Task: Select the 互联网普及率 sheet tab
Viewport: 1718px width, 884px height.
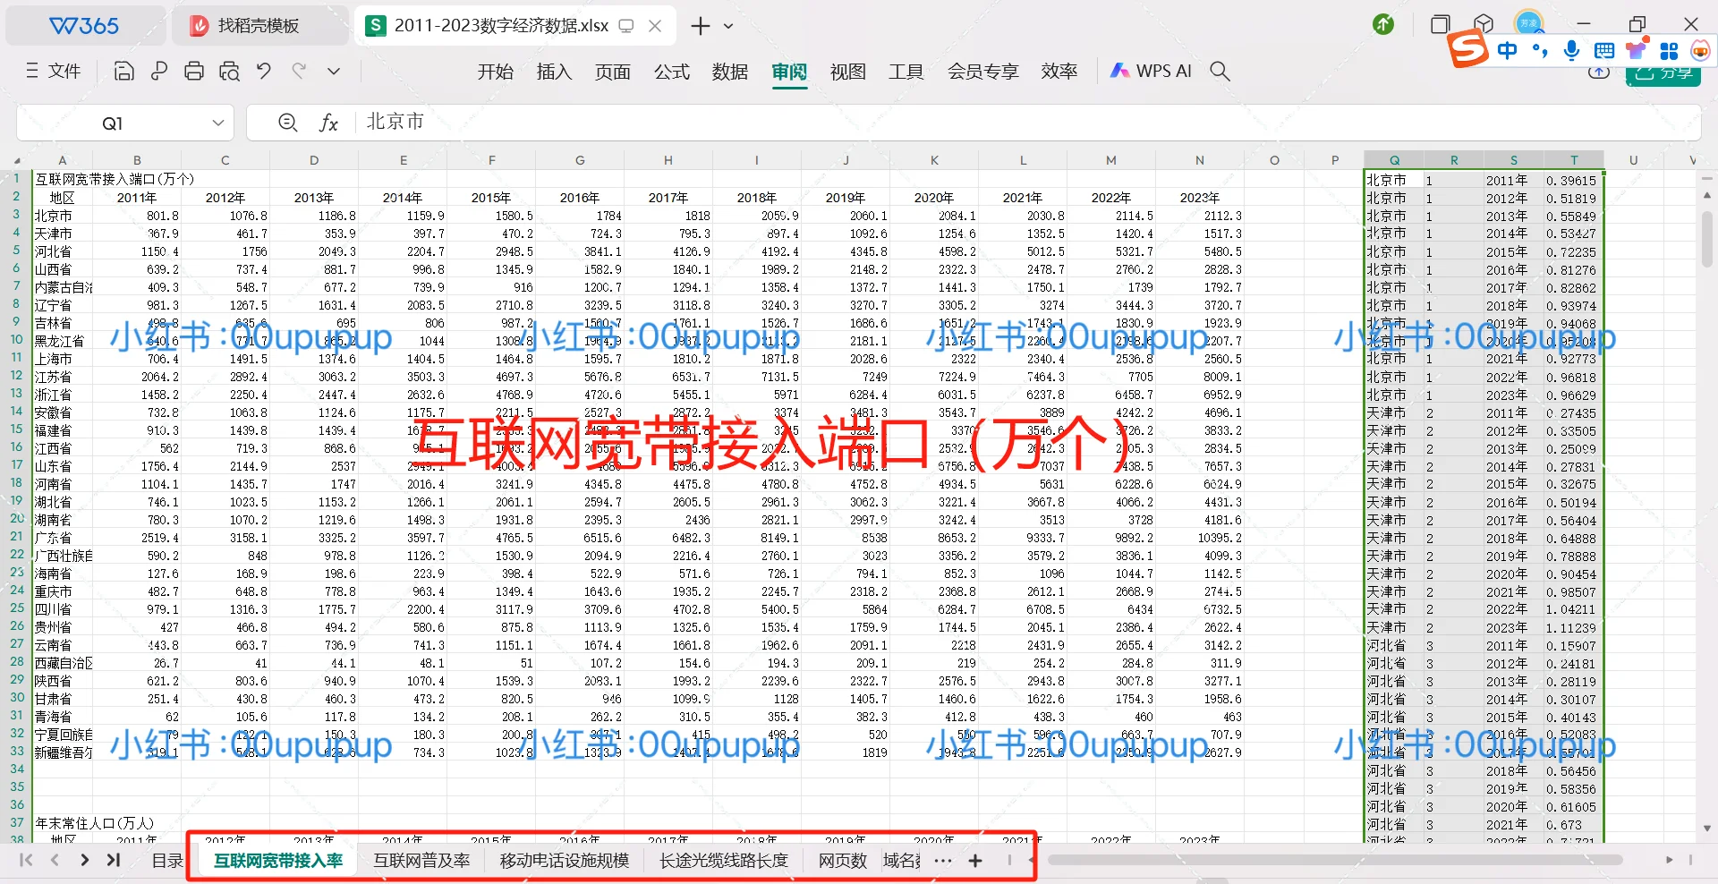Action: [421, 861]
